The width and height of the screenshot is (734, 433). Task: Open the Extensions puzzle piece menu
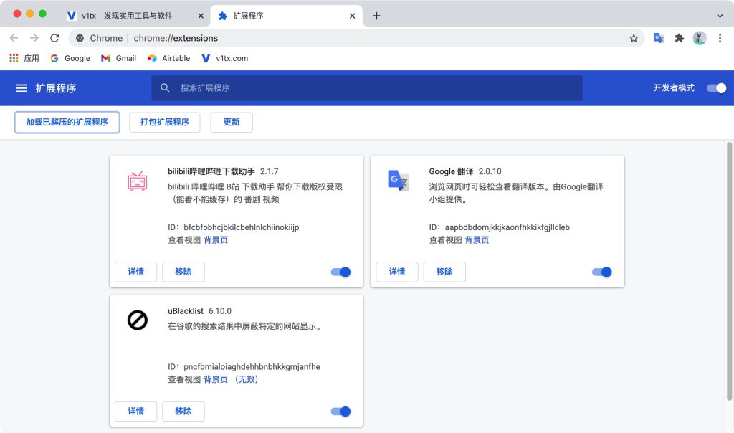pyautogui.click(x=680, y=38)
